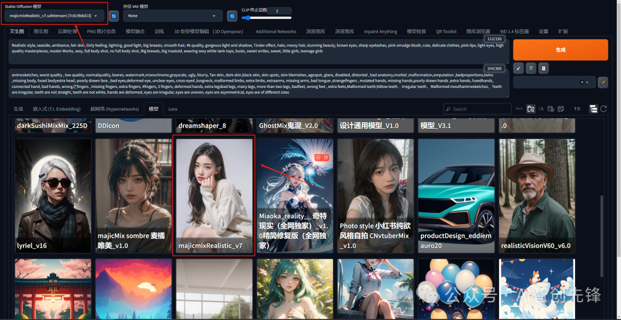
Task: Toggle the directory tree view icon
Action: [x=593, y=109]
